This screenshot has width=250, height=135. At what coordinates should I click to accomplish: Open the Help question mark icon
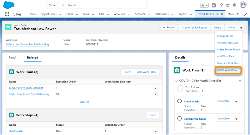221,5
